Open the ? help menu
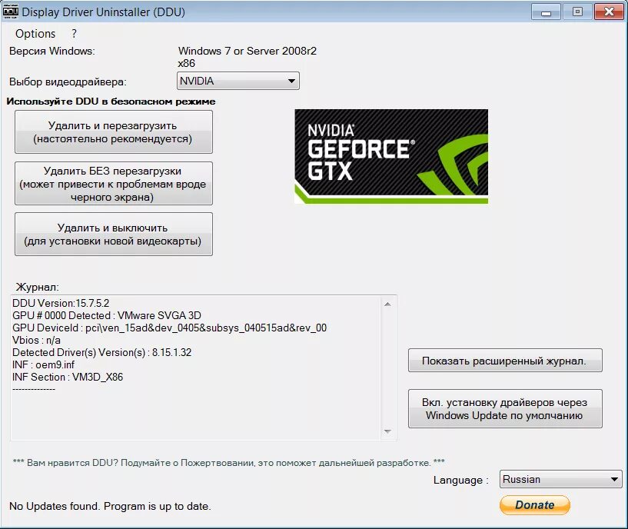Image resolution: width=628 pixels, height=529 pixels. point(74,34)
